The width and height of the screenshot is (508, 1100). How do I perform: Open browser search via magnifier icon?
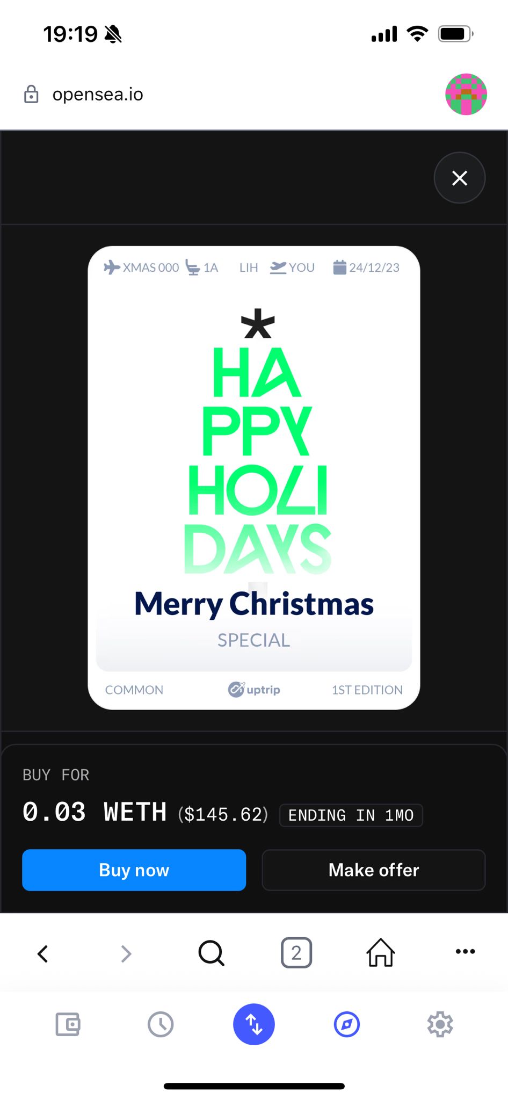click(x=211, y=953)
